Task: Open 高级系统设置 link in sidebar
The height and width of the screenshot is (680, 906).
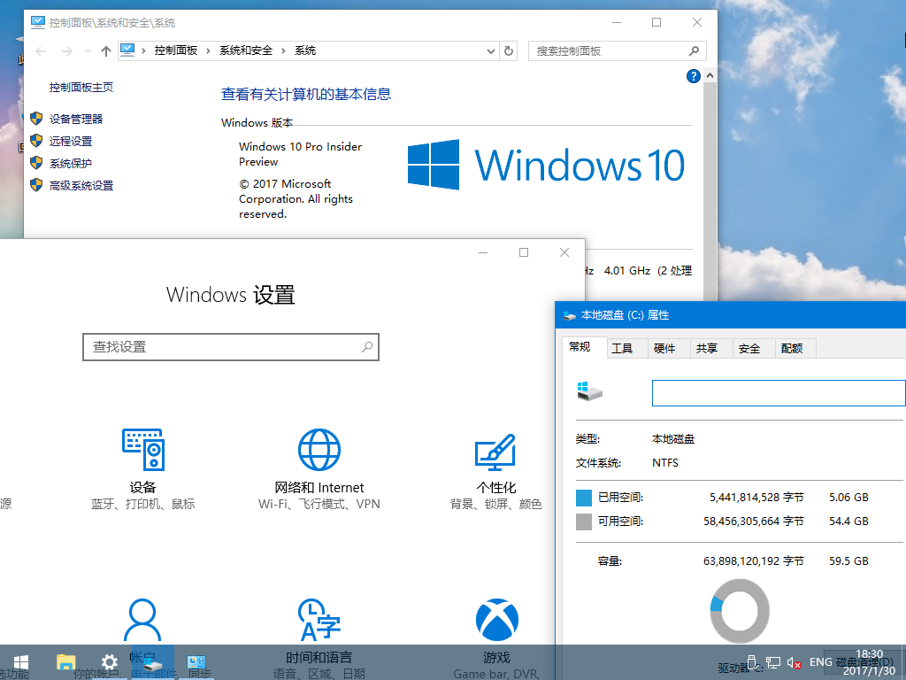Action: click(x=81, y=186)
